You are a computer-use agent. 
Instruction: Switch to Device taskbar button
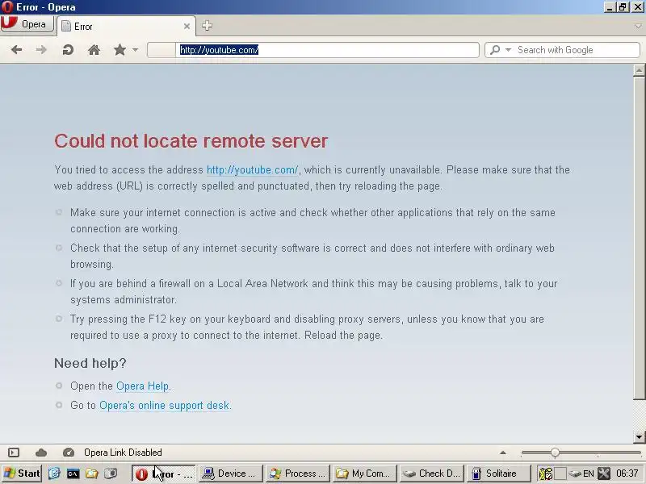231,474
